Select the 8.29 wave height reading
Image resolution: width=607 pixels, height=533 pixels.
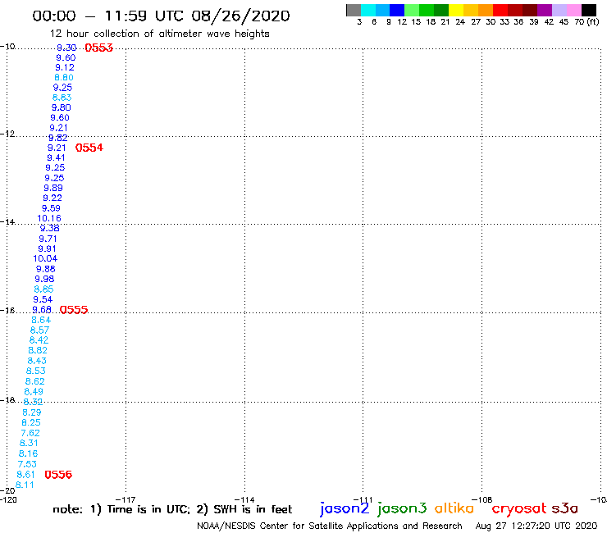tap(32, 412)
